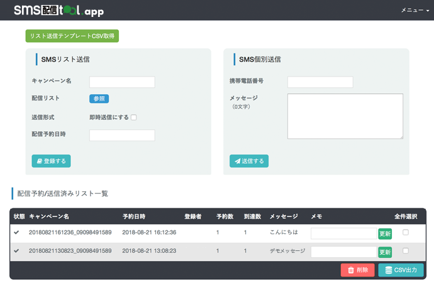Viewport: 434px width, 283px height.
Task: Click 更新 for the こんにちは row
Action: (385, 234)
